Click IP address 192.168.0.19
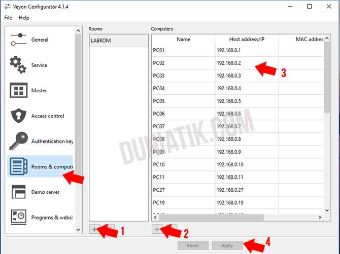Screen dimensions: 340x254 (x=230, y=202)
